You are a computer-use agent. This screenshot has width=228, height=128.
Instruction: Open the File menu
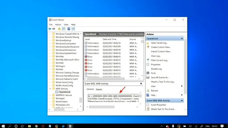coord(51,25)
